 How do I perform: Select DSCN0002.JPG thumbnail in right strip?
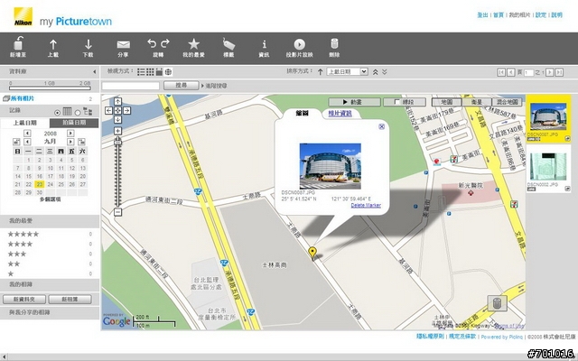point(548,169)
